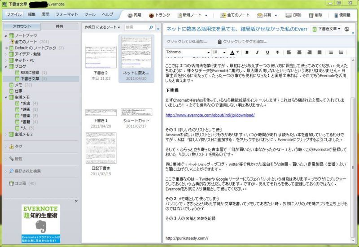
Task: Open the ツール menu
Action: click(x=90, y=14)
